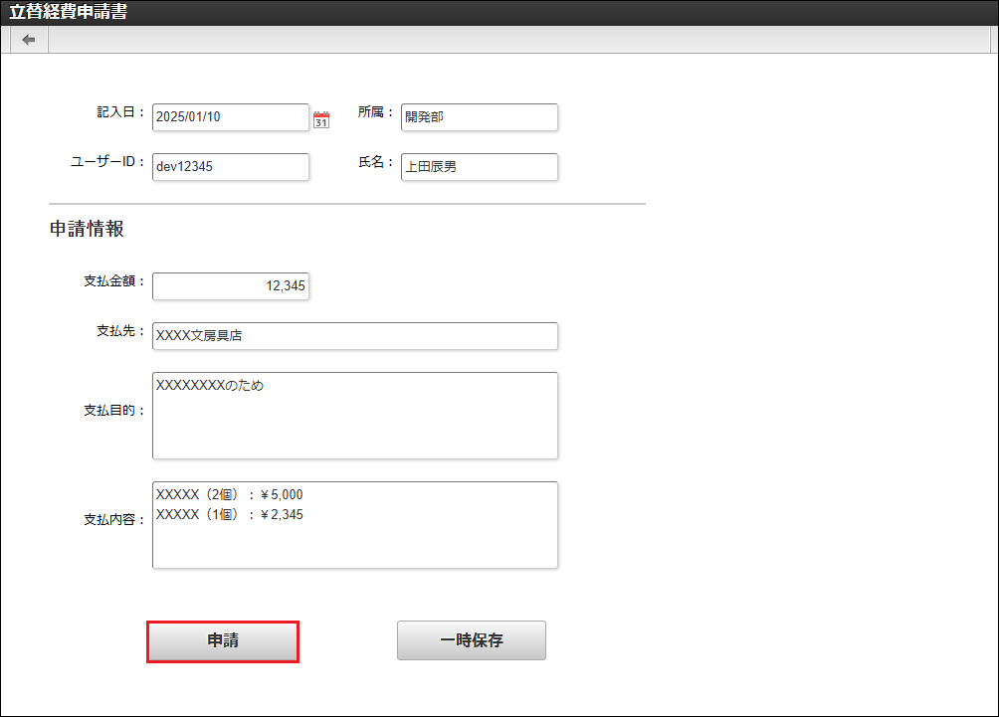
Task: Click the 支払金額 label text
Action: click(x=113, y=281)
